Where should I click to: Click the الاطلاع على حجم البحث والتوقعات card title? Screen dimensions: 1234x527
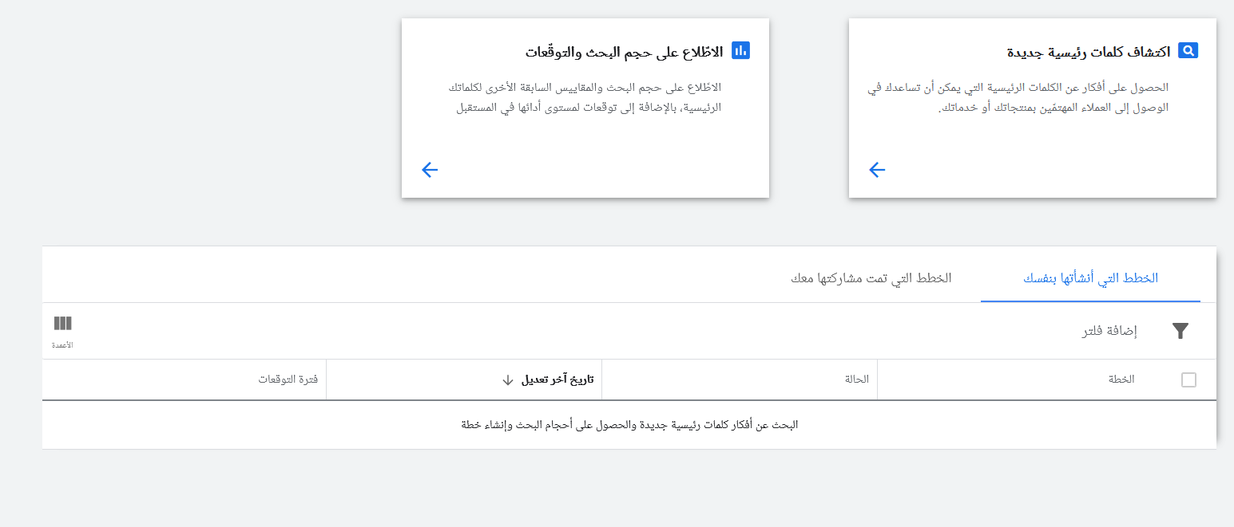(x=624, y=52)
